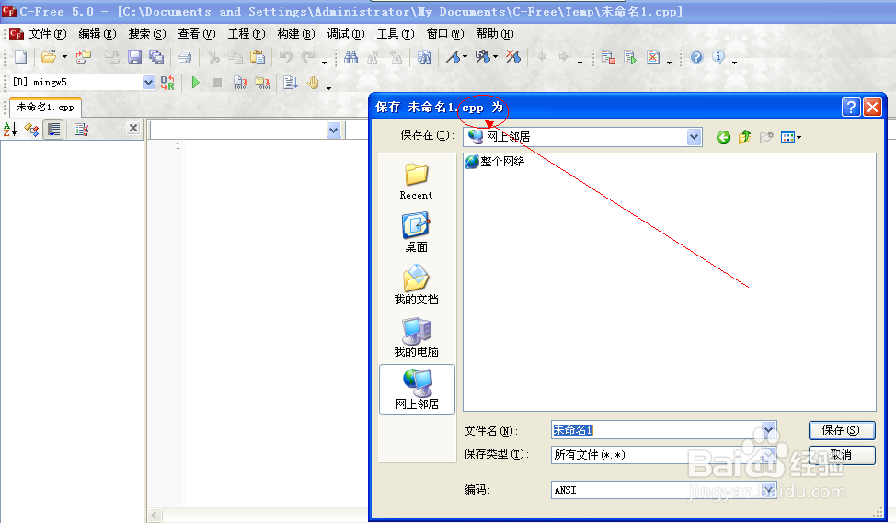Click the New file icon in toolbar
896x523 pixels.
(x=20, y=57)
